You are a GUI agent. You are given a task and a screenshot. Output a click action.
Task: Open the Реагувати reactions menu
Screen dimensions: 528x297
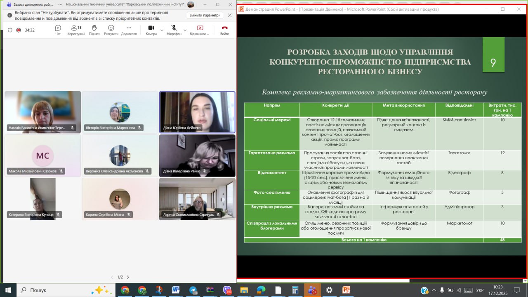111,30
